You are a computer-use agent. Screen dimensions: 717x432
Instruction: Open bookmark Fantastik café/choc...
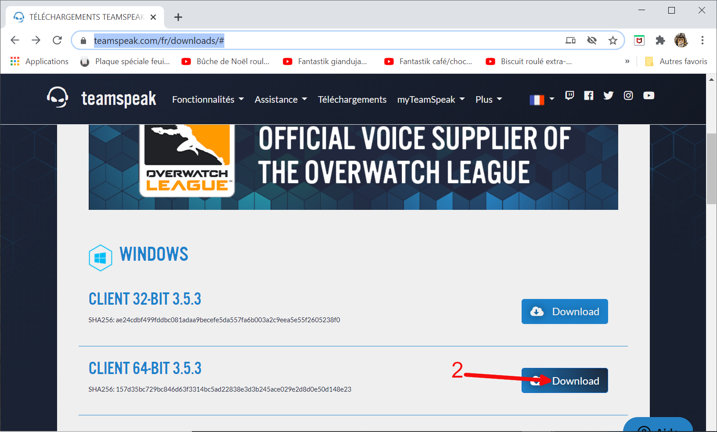pos(429,61)
